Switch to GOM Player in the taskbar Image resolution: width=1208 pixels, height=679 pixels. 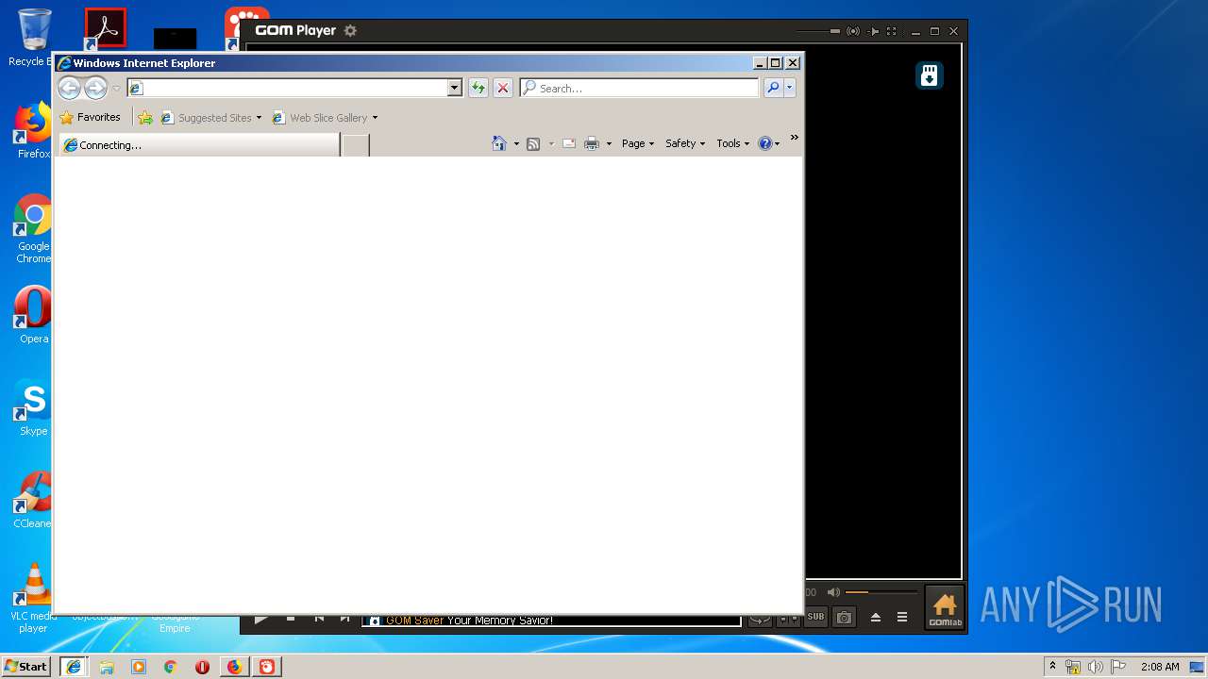pos(267,667)
